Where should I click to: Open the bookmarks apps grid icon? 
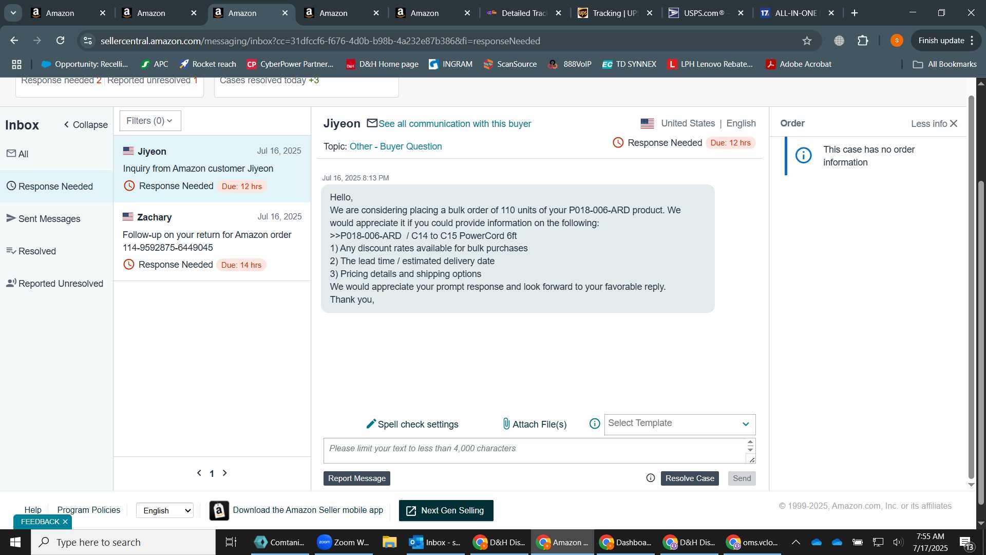17,64
